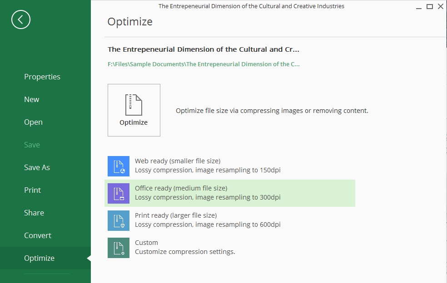The image size is (447, 283).
Task: Open the Convert menu item
Action: tap(38, 235)
